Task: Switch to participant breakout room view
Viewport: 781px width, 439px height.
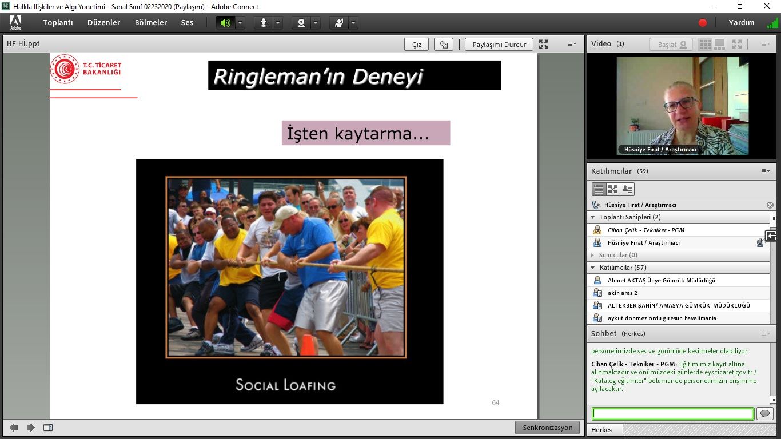Action: click(x=613, y=189)
